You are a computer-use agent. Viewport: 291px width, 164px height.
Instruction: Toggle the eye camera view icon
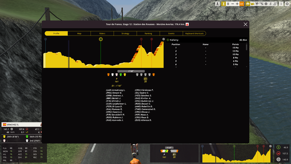(x=248, y=4)
